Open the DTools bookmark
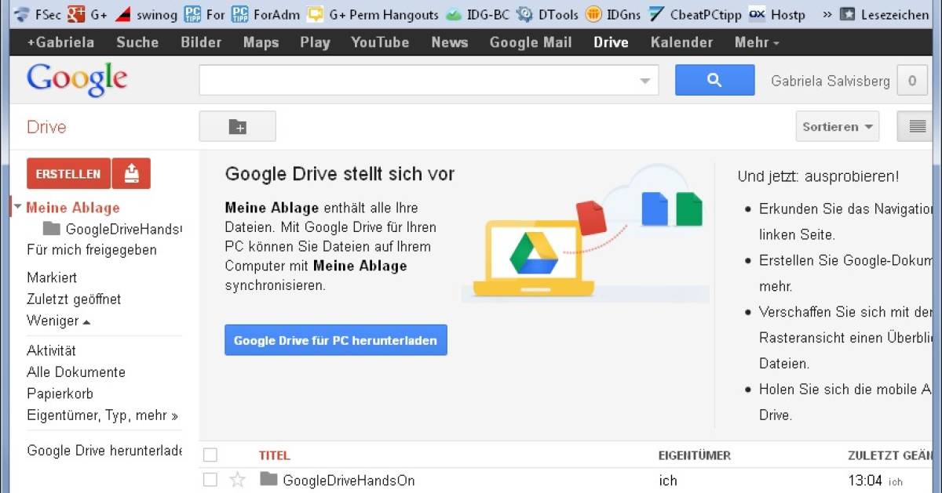Image resolution: width=942 pixels, height=493 pixels. point(547,14)
